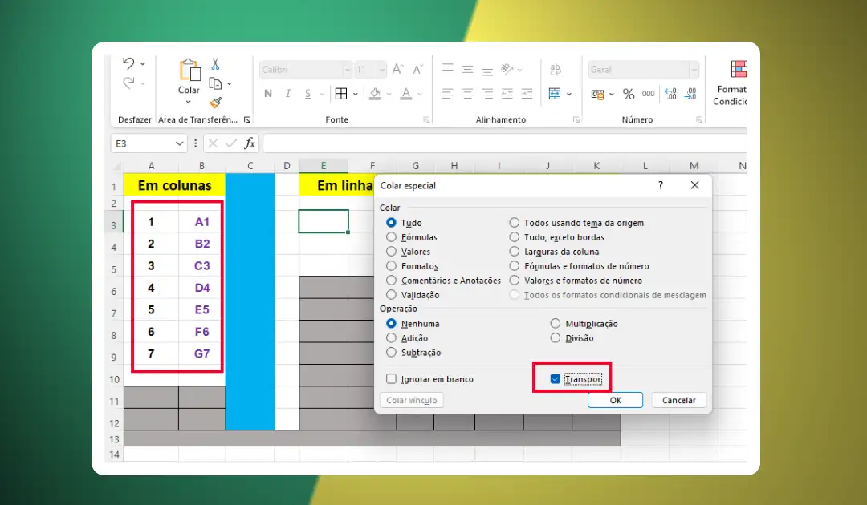This screenshot has width=867, height=505.
Task: Open Clipboard group dialog launcher
Action: pos(247,119)
